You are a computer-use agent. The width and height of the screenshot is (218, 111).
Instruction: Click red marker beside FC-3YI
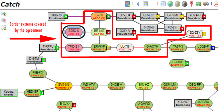tap(182, 29)
